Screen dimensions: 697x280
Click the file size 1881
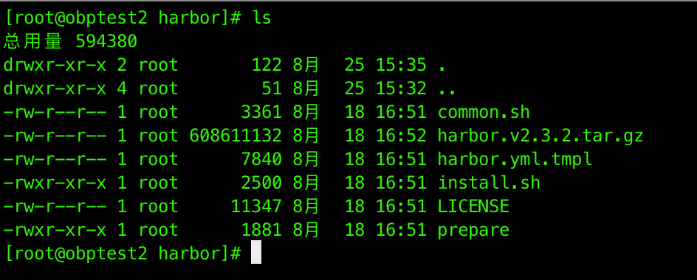[261, 230]
